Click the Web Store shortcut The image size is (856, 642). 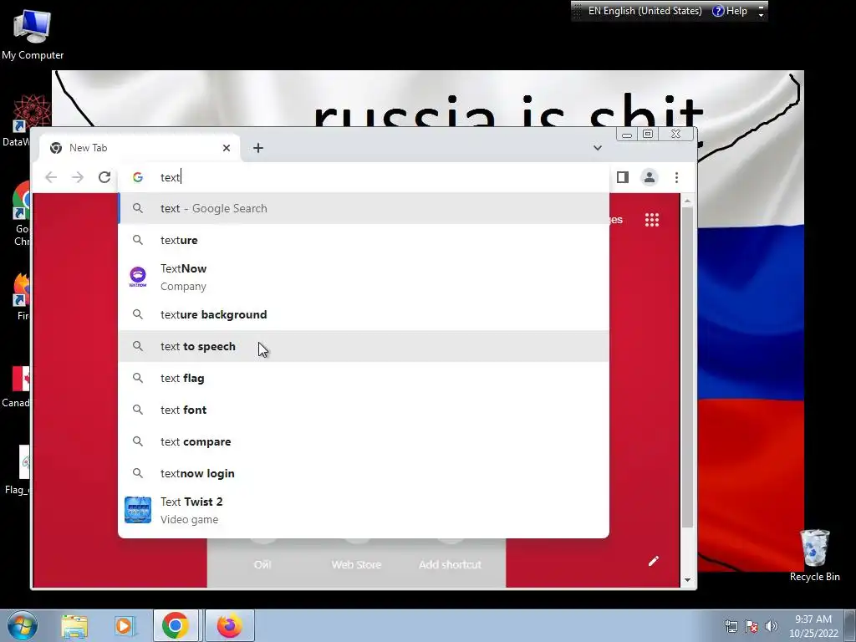[x=356, y=564]
